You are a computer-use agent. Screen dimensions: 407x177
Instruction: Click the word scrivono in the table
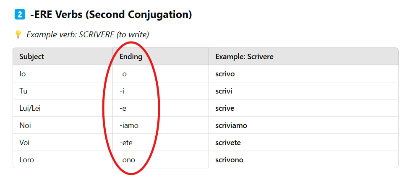coord(229,160)
